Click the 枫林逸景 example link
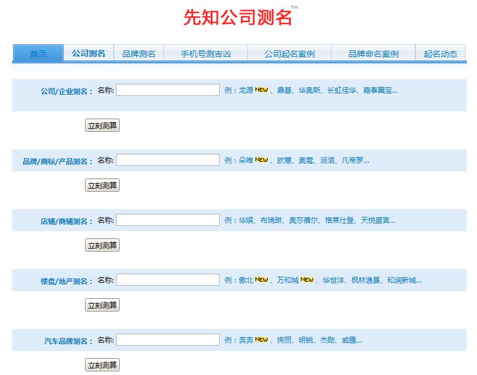Screen dimensions: 477x375 point(365,280)
